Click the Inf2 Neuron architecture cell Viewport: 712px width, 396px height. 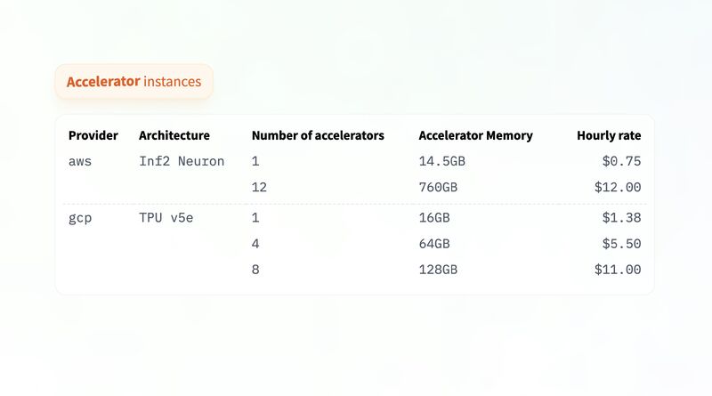[x=182, y=161]
